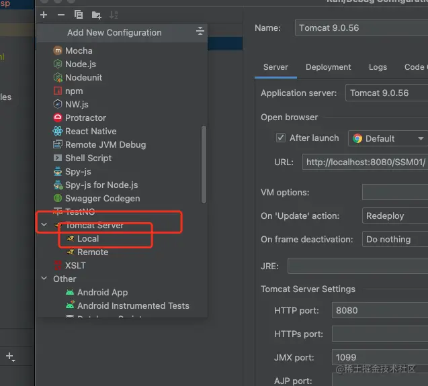Click the minus Remove Configuration toolbar icon
Image resolution: width=428 pixels, height=386 pixels.
[61, 15]
